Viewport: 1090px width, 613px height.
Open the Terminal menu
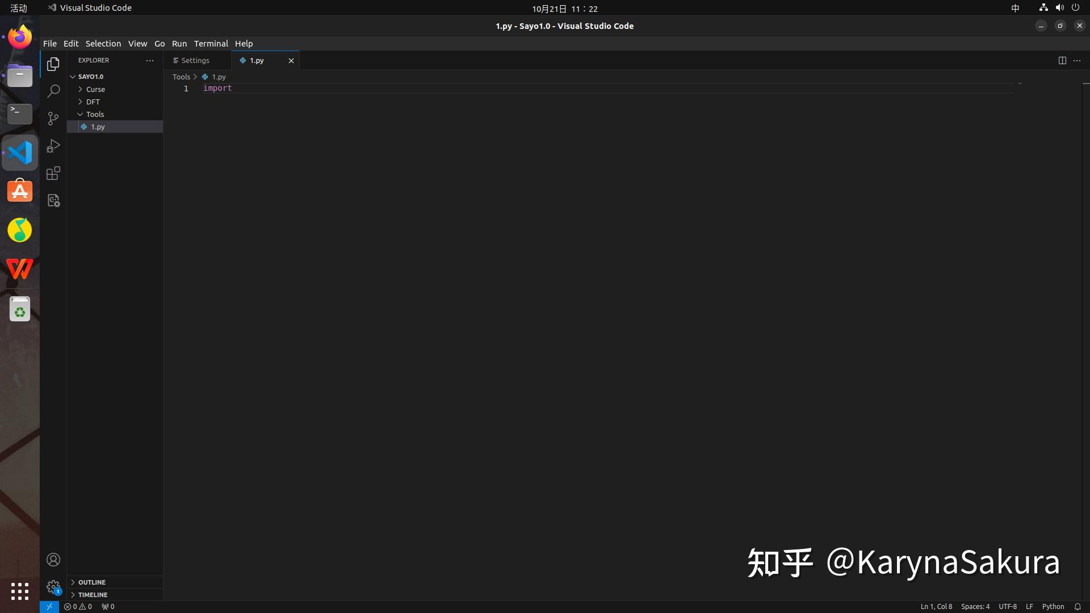pos(211,43)
